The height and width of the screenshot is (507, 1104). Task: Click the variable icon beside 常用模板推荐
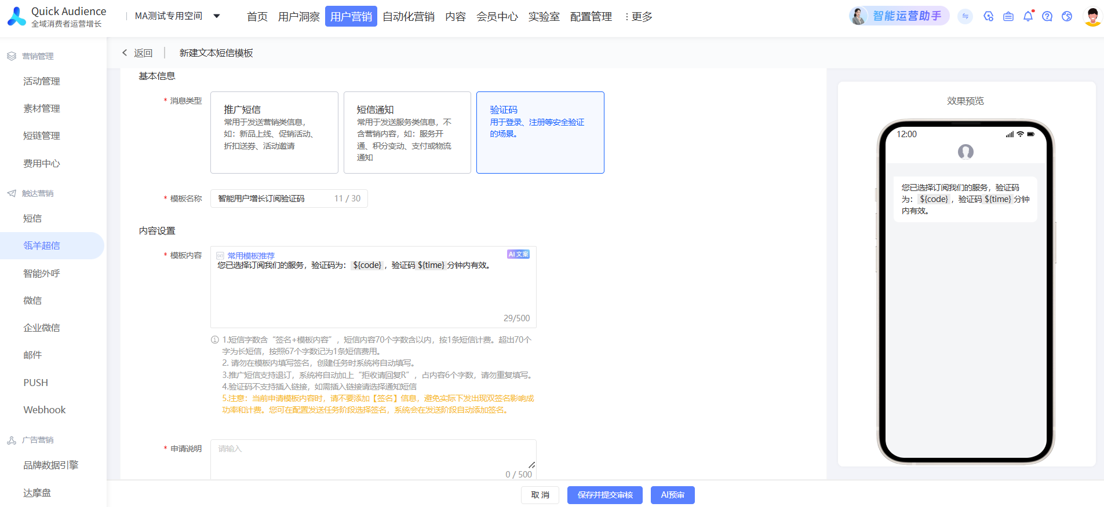pos(220,256)
